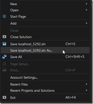Click the Ctrl+S shortcut text
Screen dimensions: 93x104
coord(70,44)
